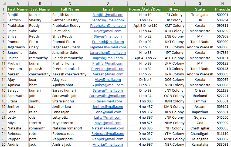Select column D header
The height and width of the screenshot is (147, 231).
click(x=108, y=3)
